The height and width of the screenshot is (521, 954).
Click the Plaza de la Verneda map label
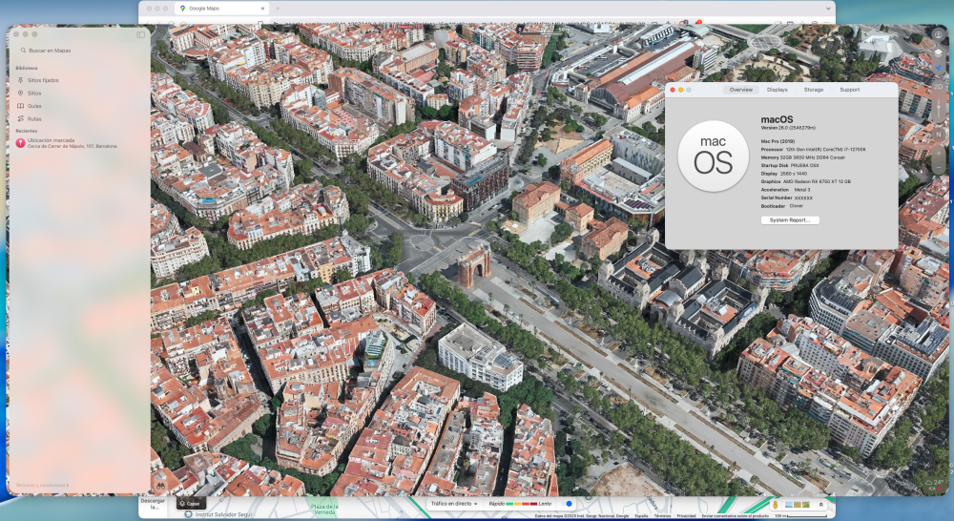pos(324,511)
